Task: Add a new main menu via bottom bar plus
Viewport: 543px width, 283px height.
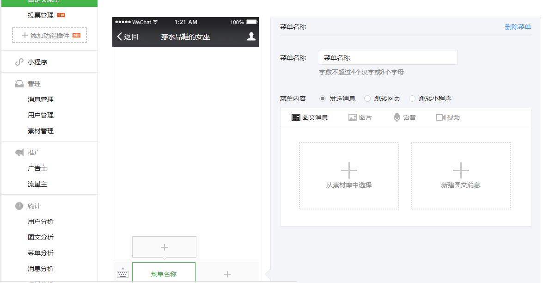Action: 227,274
